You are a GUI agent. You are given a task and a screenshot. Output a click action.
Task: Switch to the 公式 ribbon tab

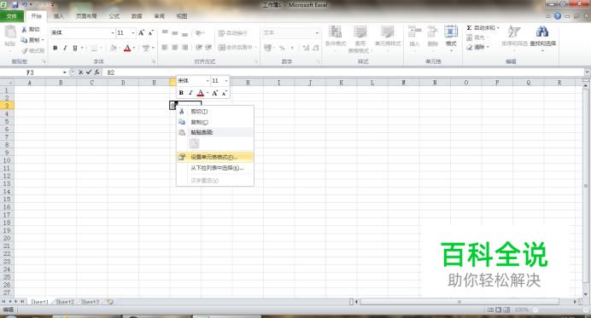(x=114, y=16)
